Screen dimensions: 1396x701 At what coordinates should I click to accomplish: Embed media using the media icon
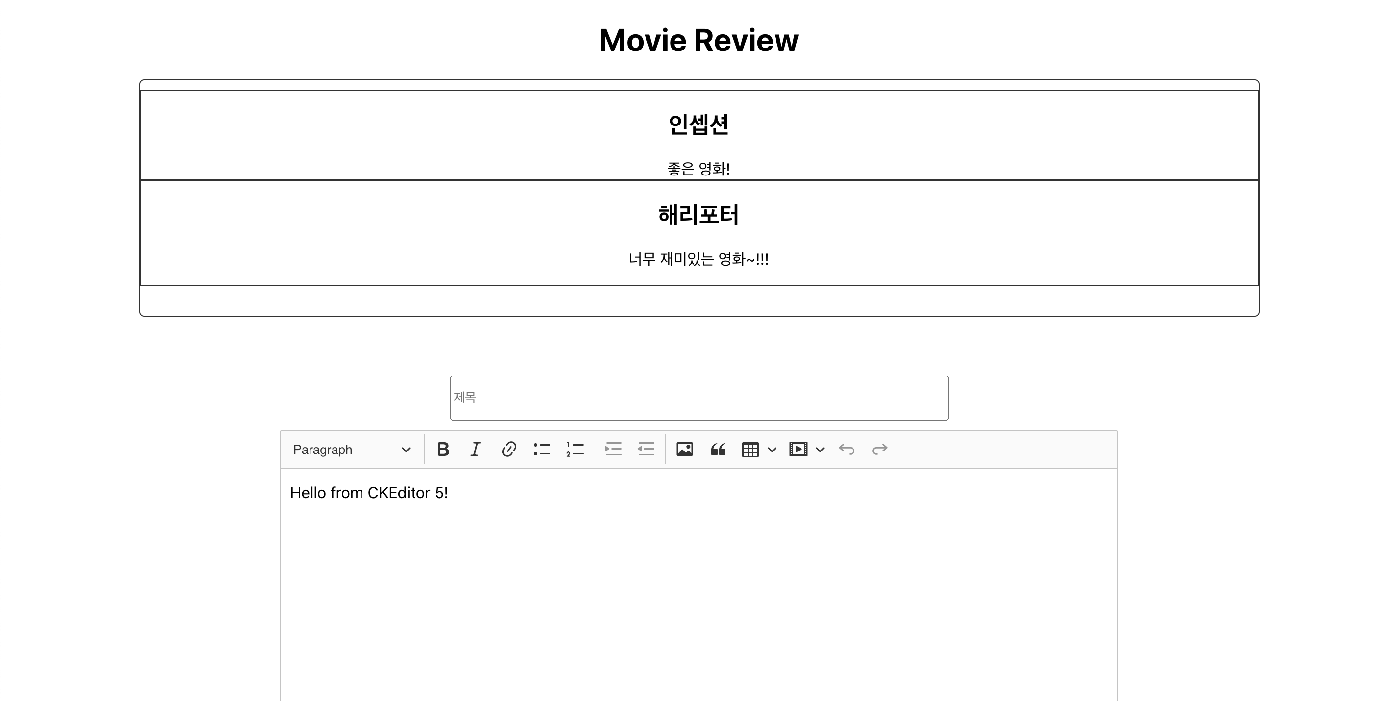(798, 449)
